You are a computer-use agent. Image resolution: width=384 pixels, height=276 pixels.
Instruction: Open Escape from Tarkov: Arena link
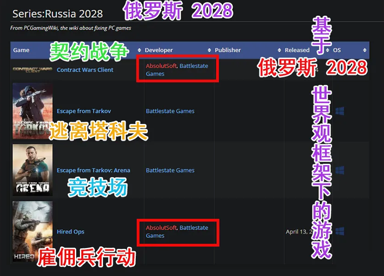(x=94, y=170)
